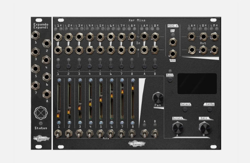Click the aux A left input jack

click(x=144, y=36)
